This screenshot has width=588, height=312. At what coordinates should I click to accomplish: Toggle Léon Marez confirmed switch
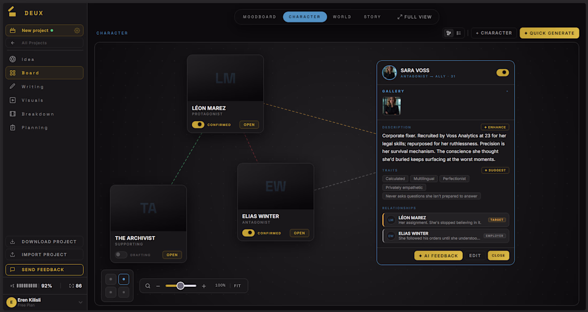pos(198,125)
